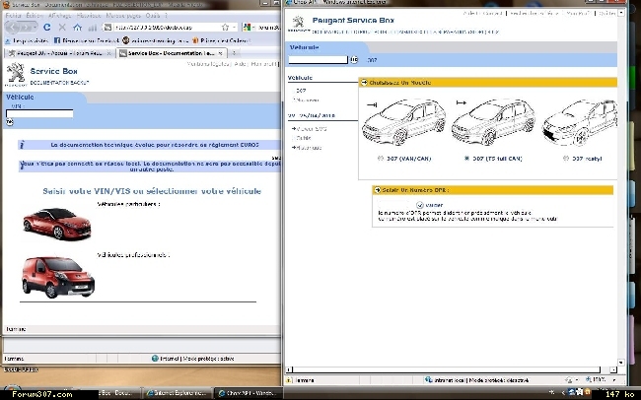Open the anime-streaming bookmark
The width and height of the screenshot is (641, 400).
pos(156,40)
